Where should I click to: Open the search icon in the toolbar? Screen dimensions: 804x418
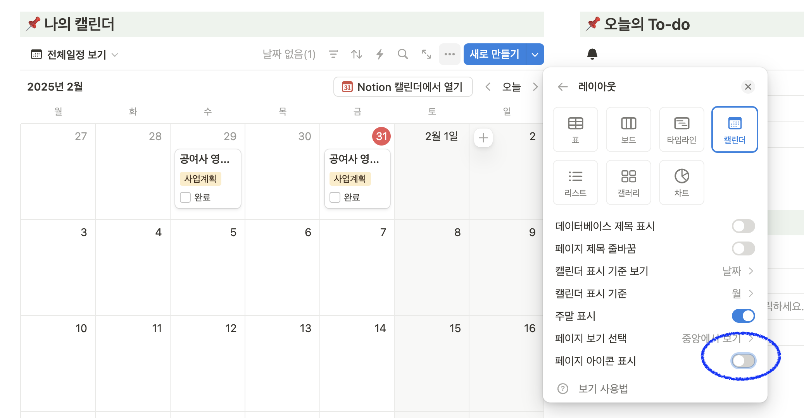pos(403,54)
